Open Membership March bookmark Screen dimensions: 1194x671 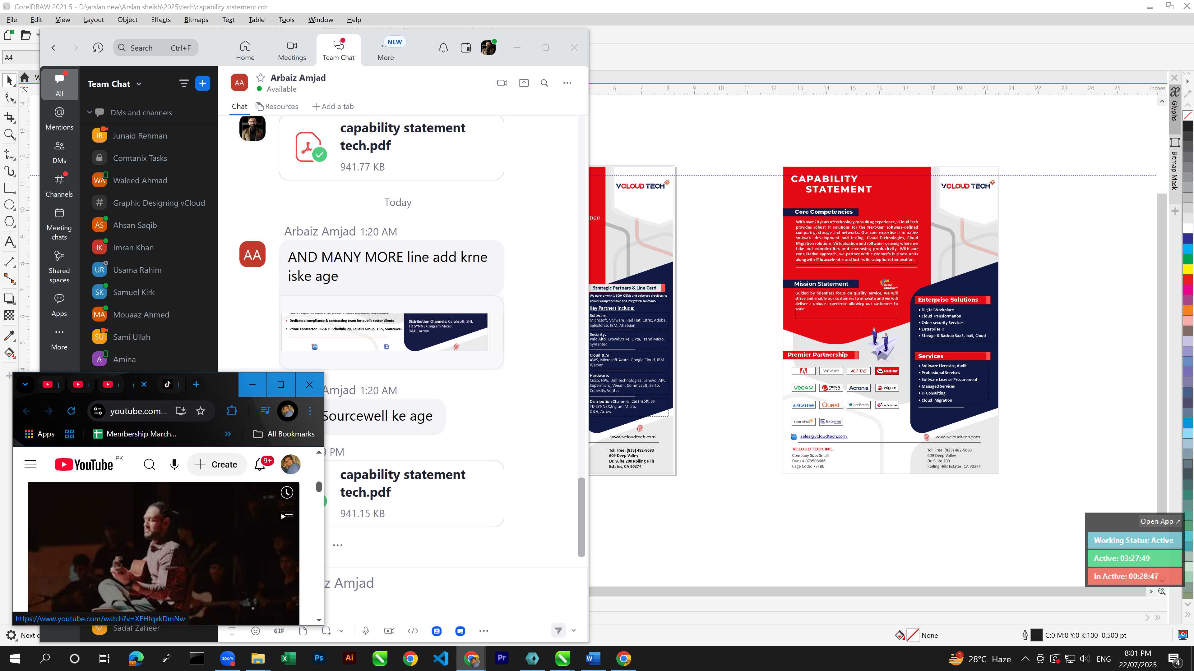click(x=135, y=434)
